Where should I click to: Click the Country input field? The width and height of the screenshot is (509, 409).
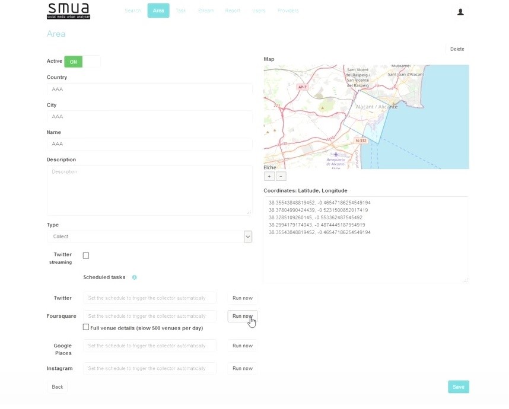click(x=148, y=89)
